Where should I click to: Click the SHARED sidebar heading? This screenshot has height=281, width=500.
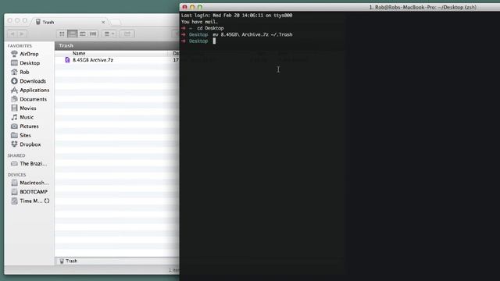tap(16, 155)
